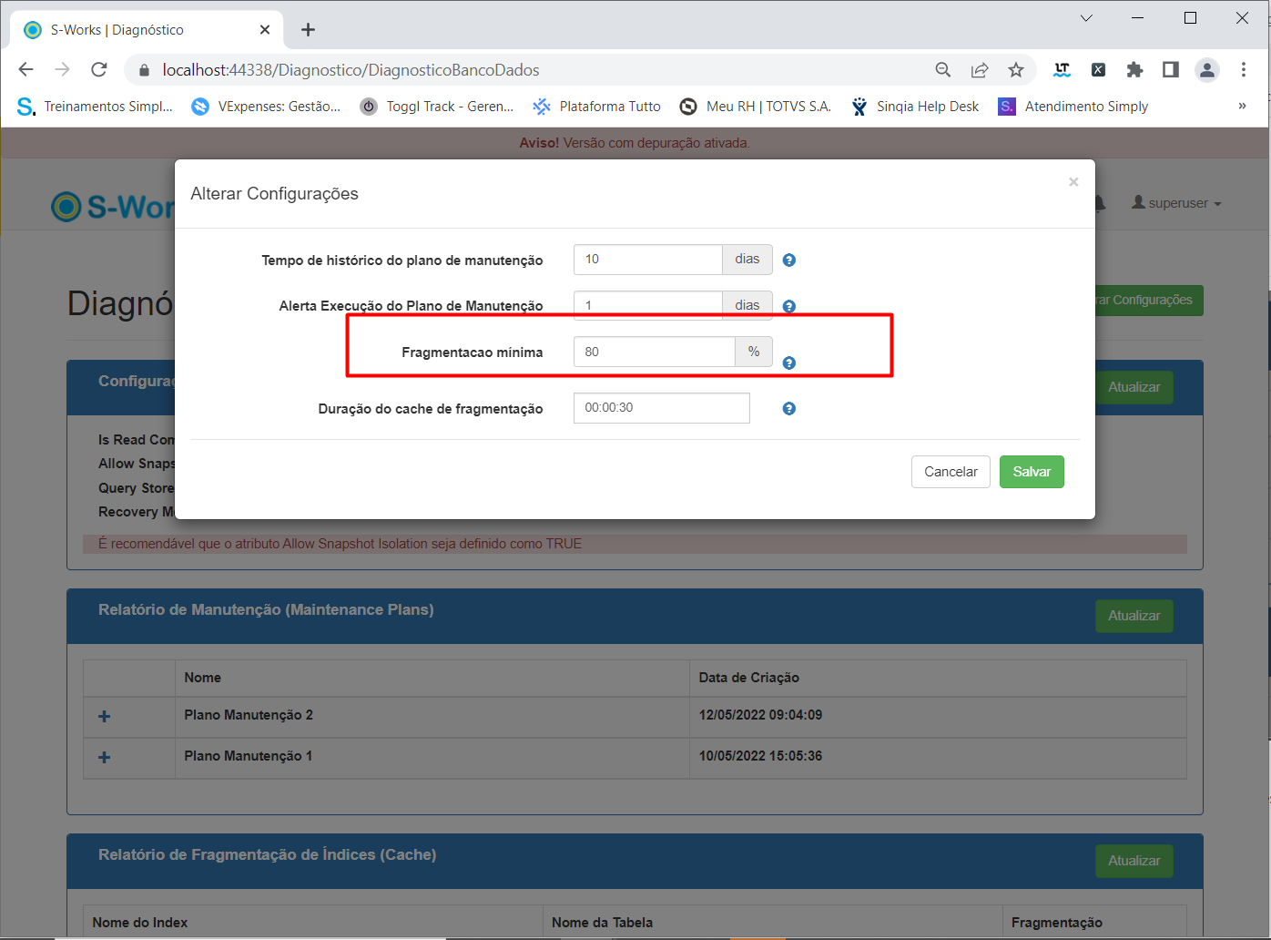Image resolution: width=1271 pixels, height=940 pixels.
Task: Open Chrome profile avatar
Action: [1206, 70]
